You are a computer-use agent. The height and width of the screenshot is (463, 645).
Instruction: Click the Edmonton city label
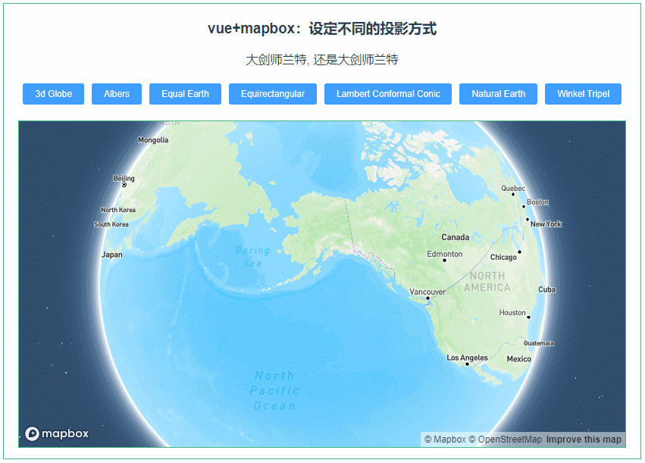point(445,254)
